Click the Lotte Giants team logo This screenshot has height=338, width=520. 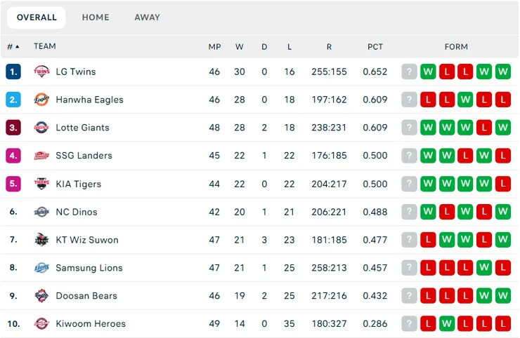[x=41, y=128]
